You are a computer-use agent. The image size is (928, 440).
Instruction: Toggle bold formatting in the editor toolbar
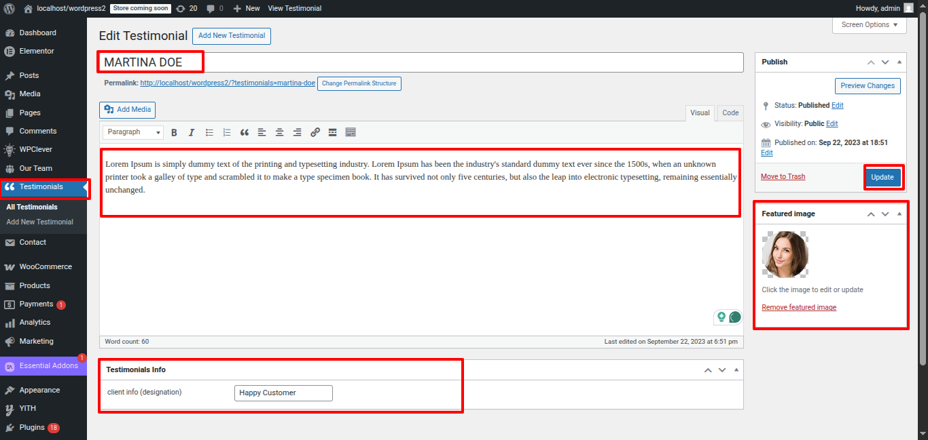click(174, 132)
